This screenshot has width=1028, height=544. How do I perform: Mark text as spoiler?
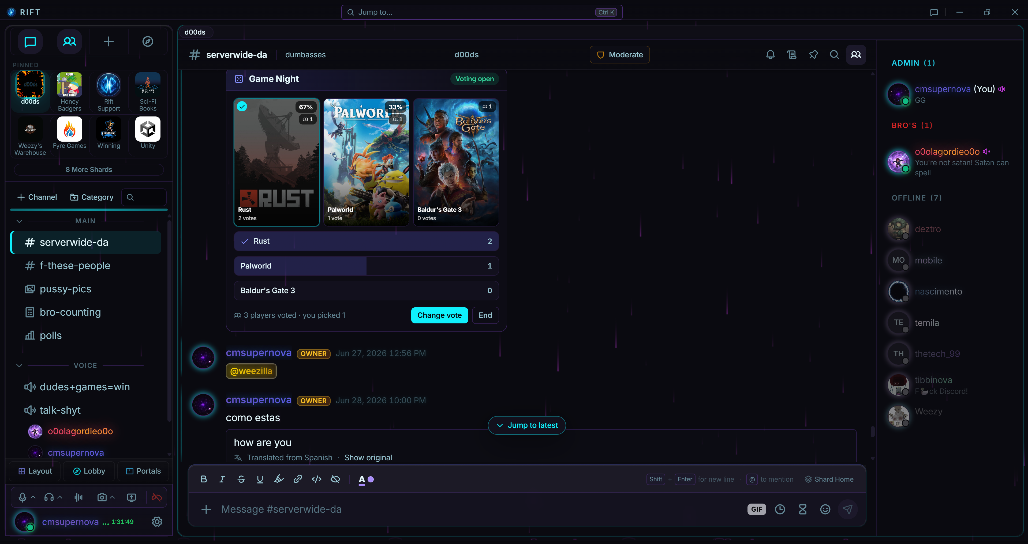pos(335,479)
